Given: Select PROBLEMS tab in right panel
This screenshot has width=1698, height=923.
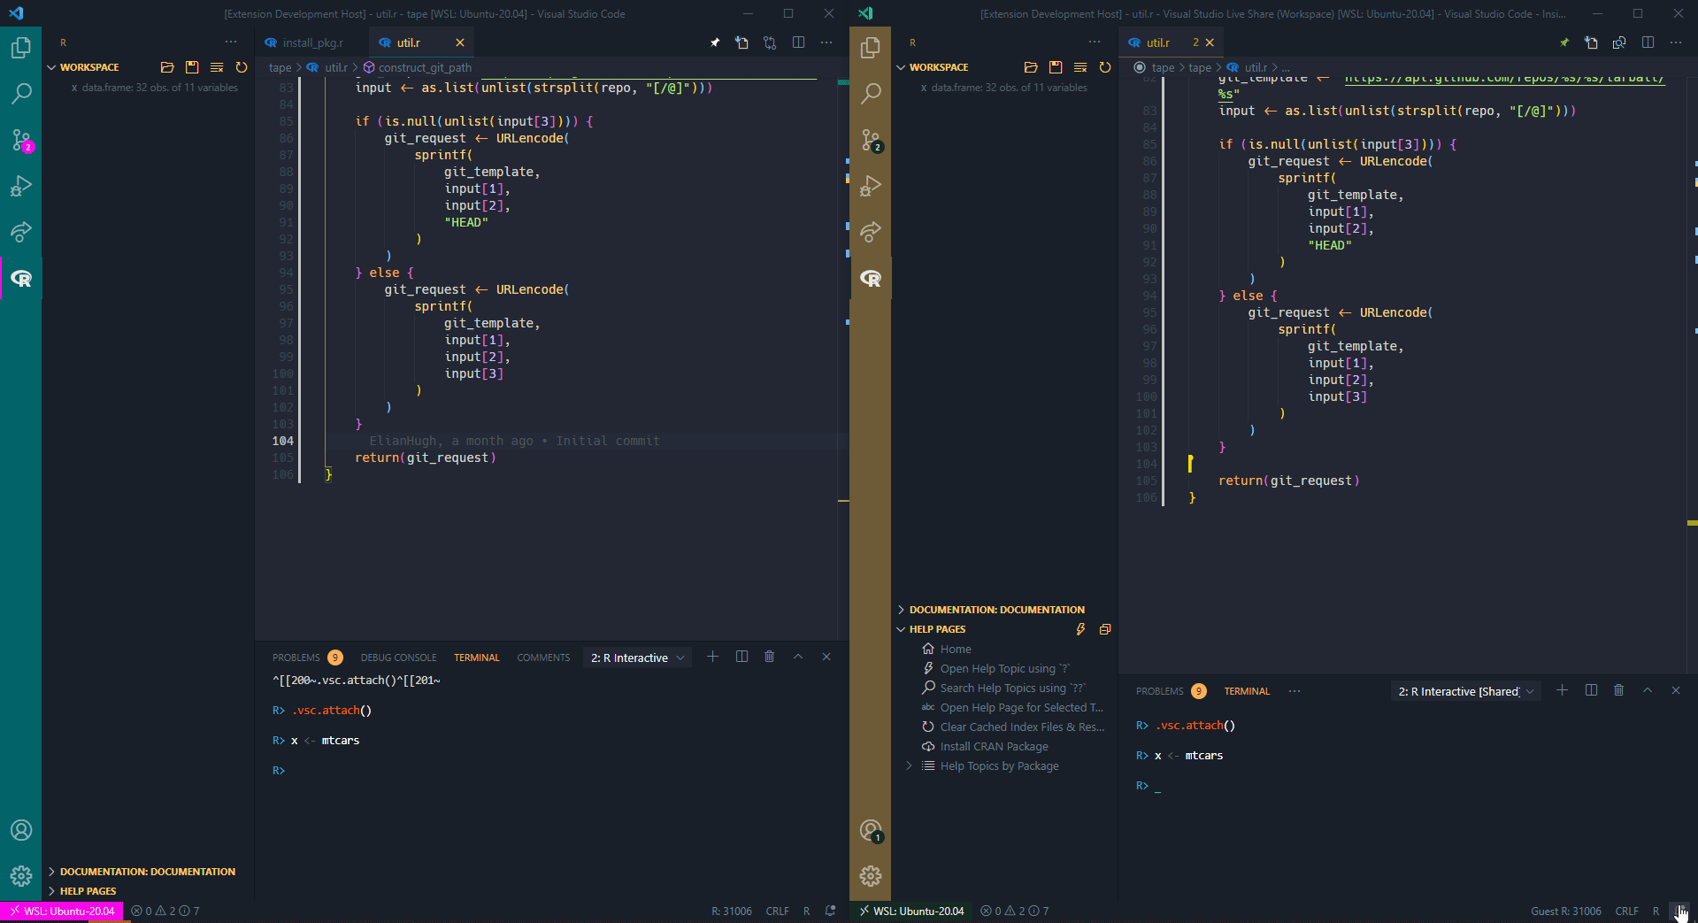Looking at the screenshot, I should [x=1160, y=691].
